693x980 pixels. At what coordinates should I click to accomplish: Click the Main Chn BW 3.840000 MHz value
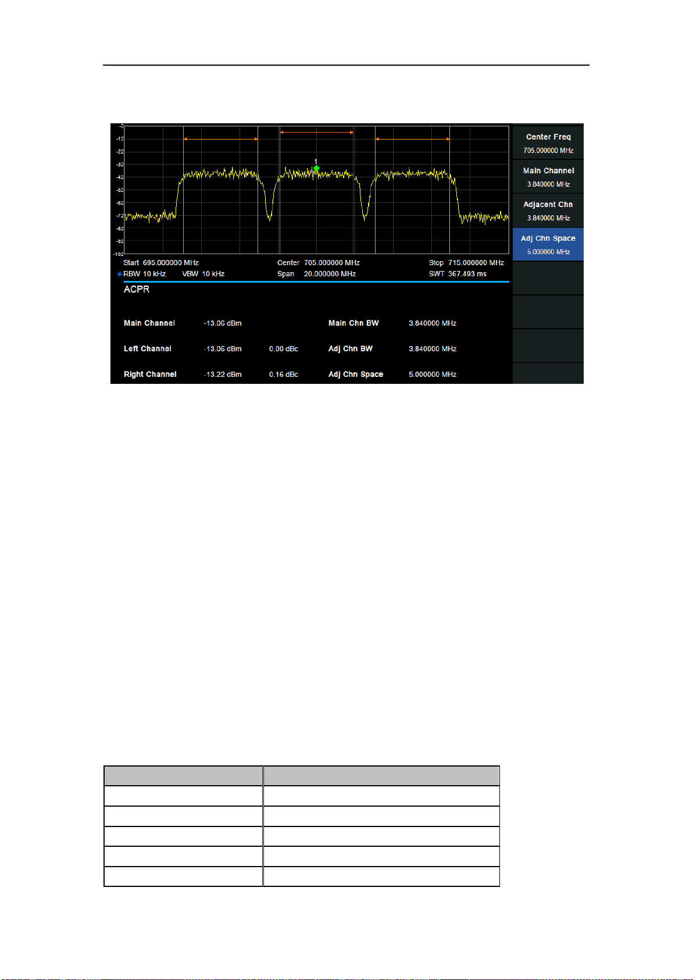click(x=433, y=323)
